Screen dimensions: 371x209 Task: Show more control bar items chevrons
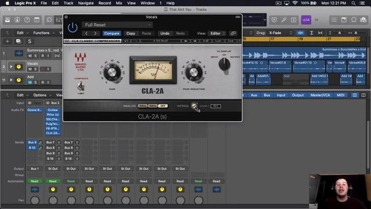pos(317,20)
